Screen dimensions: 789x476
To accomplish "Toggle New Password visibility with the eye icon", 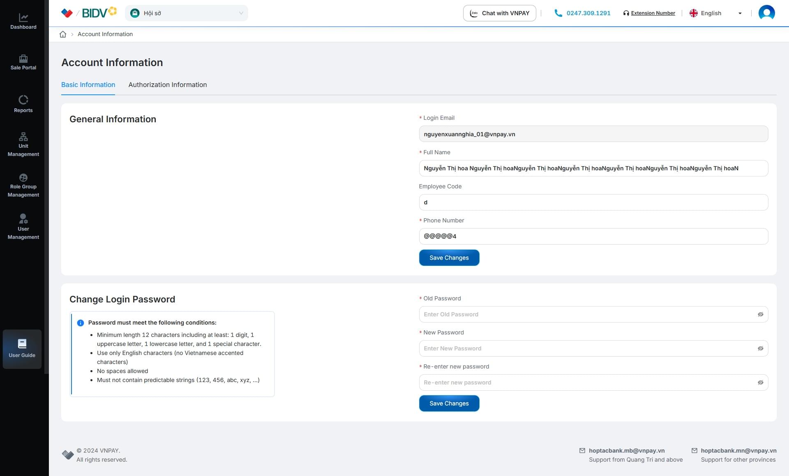I will [x=760, y=348].
